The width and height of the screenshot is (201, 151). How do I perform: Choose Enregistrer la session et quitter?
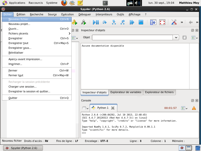(37, 91)
